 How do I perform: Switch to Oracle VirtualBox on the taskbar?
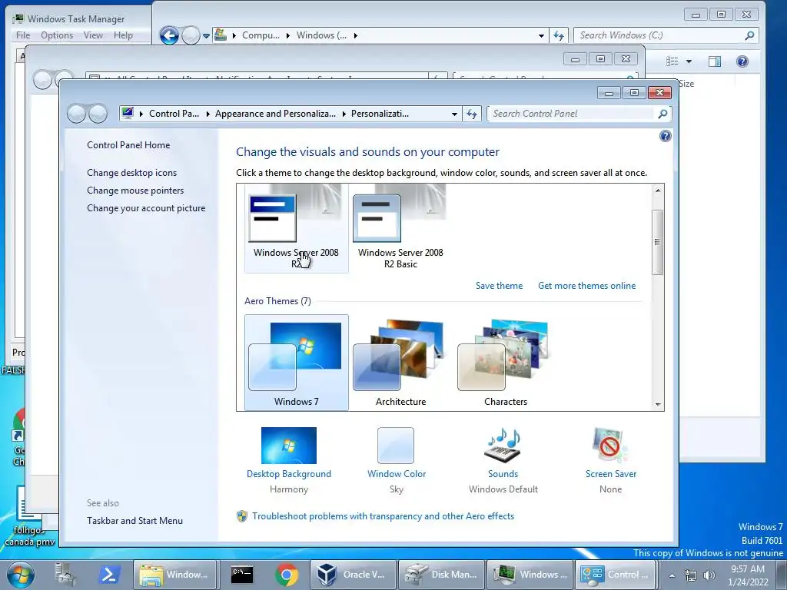[x=352, y=575]
